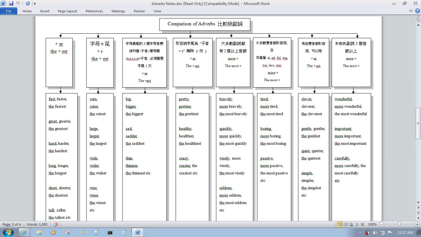This screenshot has width=421, height=237.
Task: Click the zoom slider handle
Action: click(x=399, y=224)
